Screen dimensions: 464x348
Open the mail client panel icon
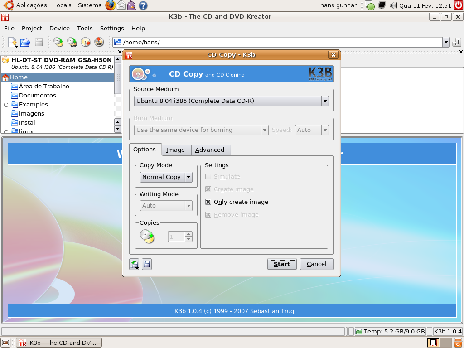click(x=121, y=5)
